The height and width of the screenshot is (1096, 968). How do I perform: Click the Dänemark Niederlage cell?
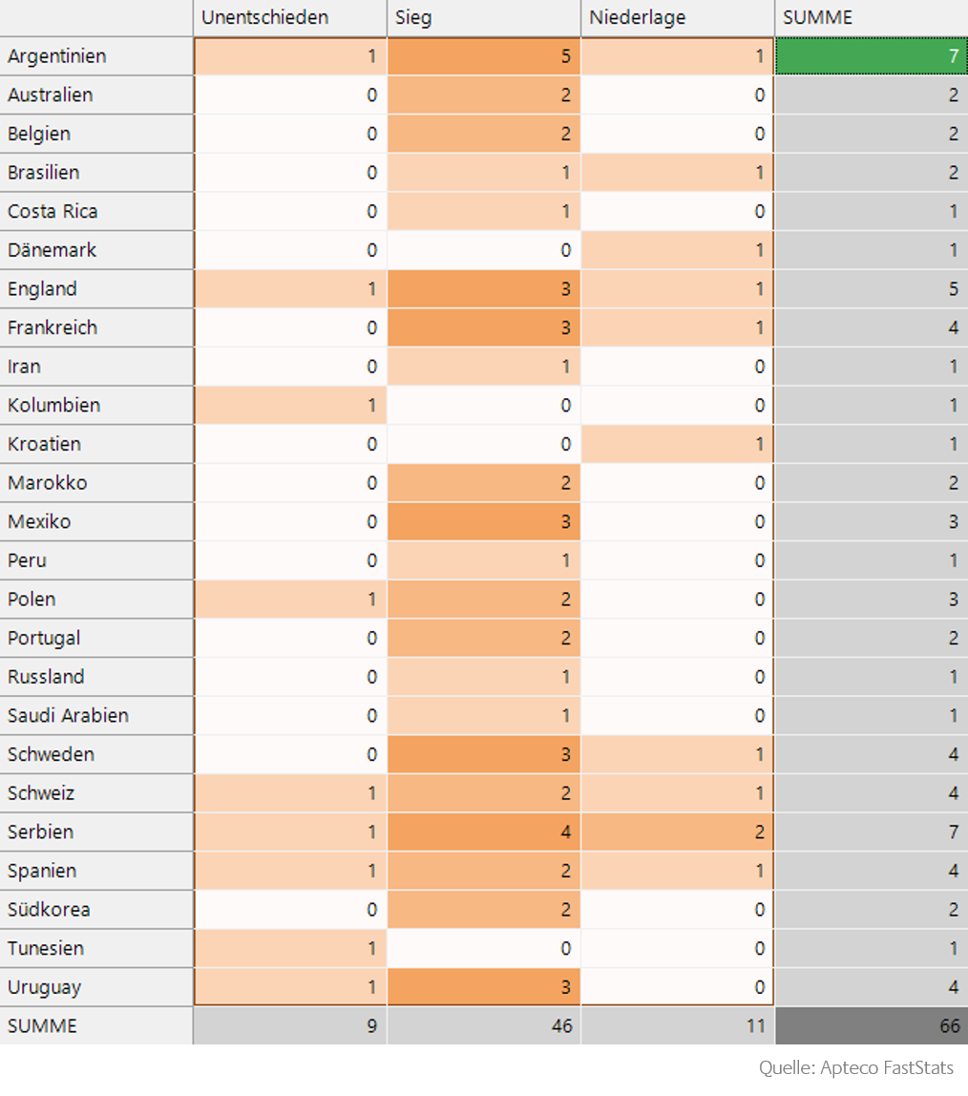tap(677, 250)
